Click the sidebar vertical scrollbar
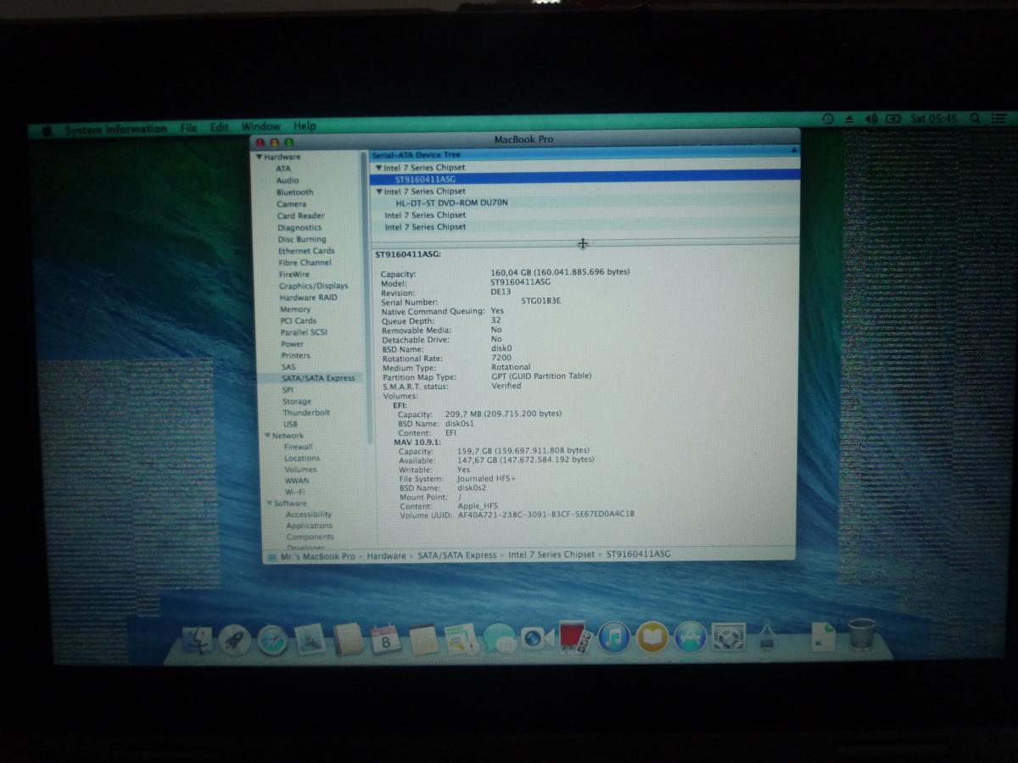 pyautogui.click(x=369, y=298)
